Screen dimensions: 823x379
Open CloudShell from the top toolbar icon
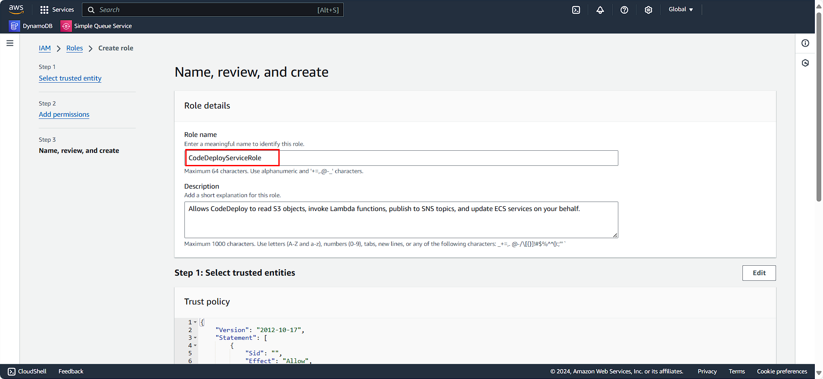(576, 10)
